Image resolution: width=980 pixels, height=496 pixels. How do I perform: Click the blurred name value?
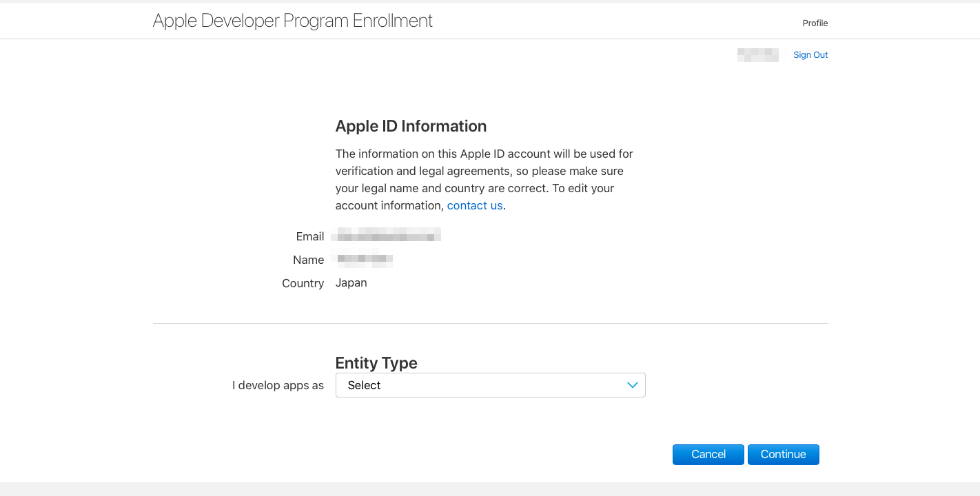click(362, 259)
